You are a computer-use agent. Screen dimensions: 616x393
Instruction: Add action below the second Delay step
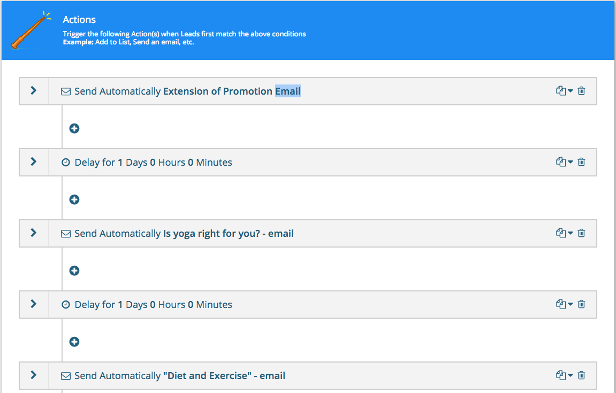pyautogui.click(x=74, y=342)
